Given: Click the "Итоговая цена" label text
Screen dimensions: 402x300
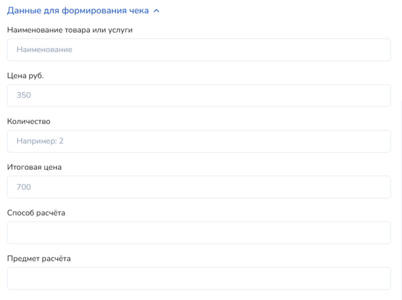Looking at the screenshot, I should [34, 167].
